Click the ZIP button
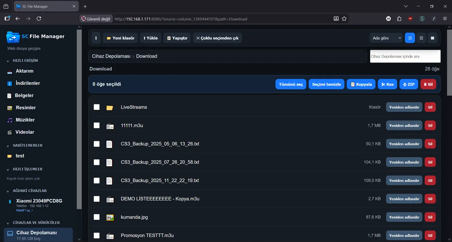This screenshot has width=452, height=242. 409,84
